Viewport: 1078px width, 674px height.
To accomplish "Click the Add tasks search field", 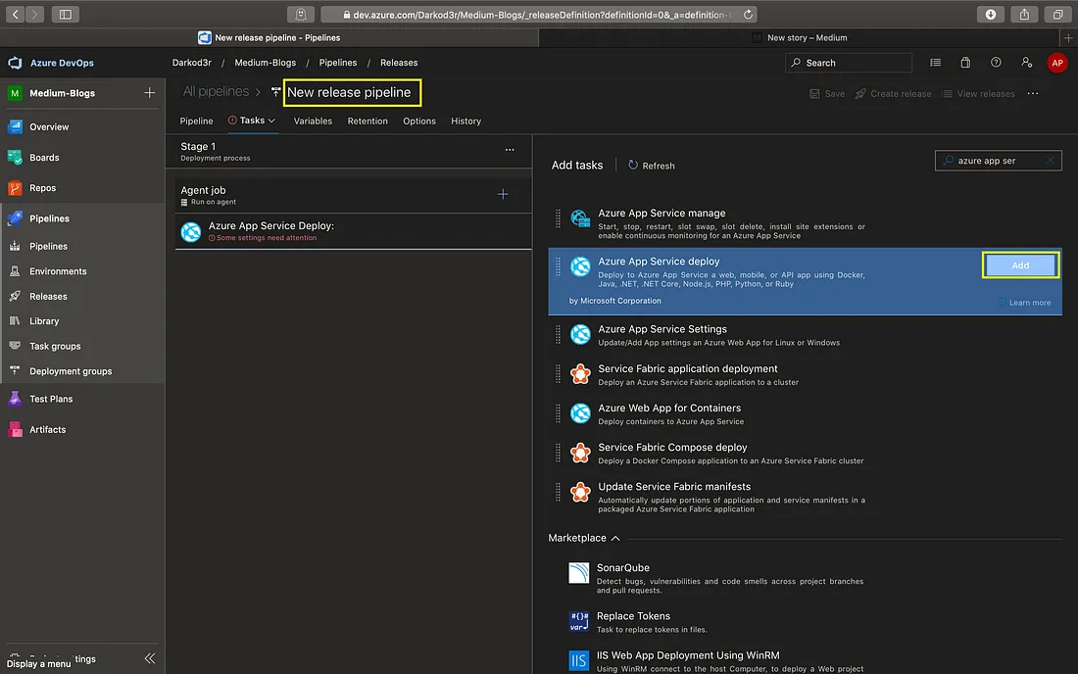I will tap(999, 161).
